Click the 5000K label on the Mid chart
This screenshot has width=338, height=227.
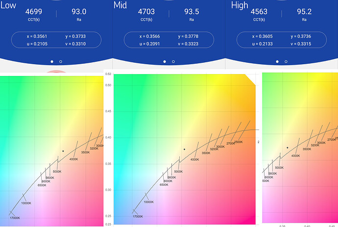point(178,172)
